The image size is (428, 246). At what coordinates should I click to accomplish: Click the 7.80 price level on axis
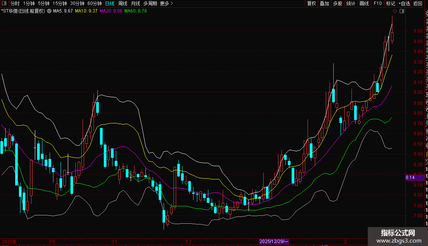point(418,216)
